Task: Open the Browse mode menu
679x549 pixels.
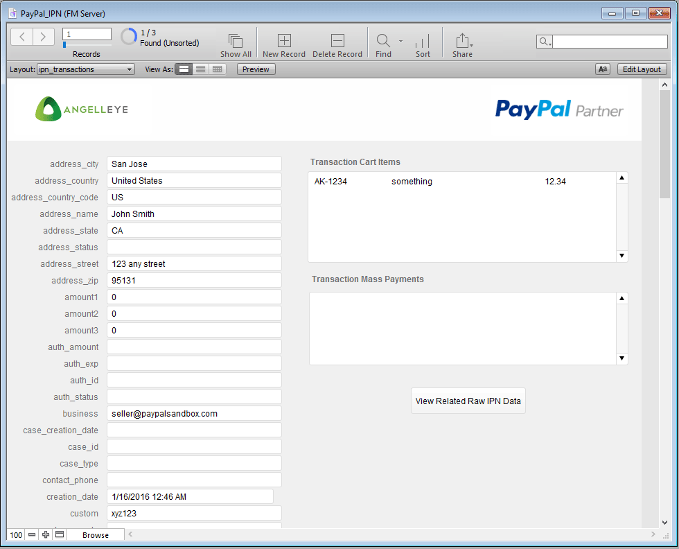Action: [x=95, y=534]
